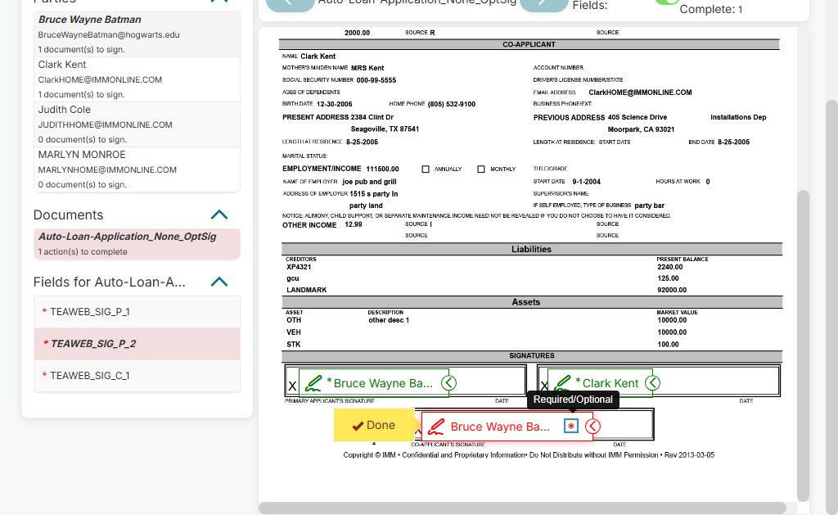838x515 pixels.
Task: Check the MONTHLY checkbox
Action: coord(481,169)
